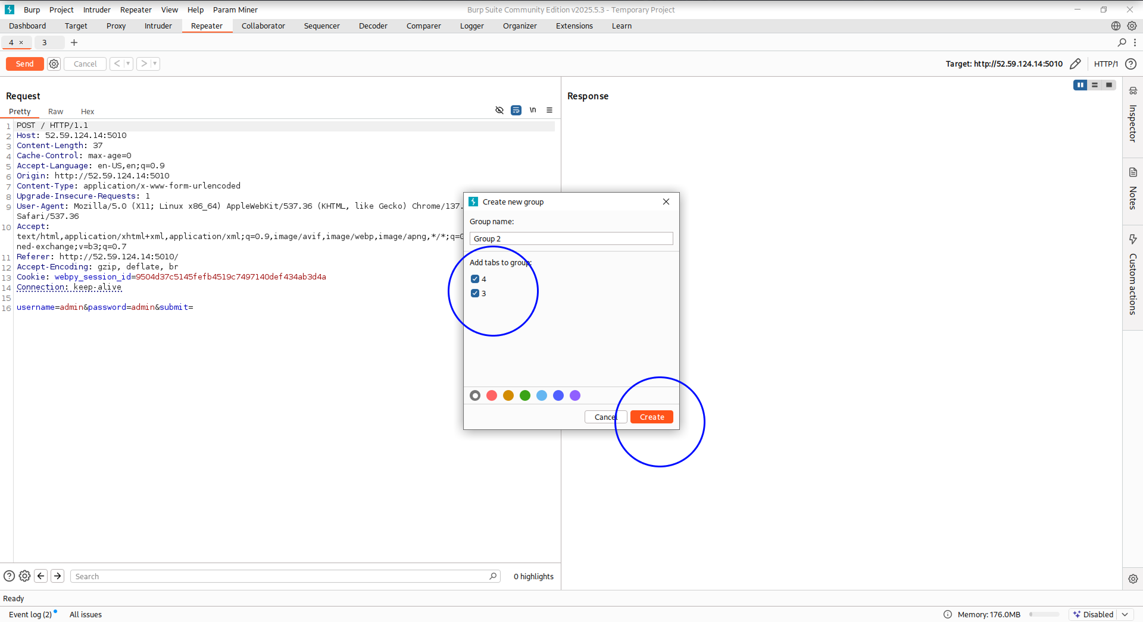Screen dimensions: 1143x622
Task: Open the Custom actions side panel
Action: click(1133, 275)
